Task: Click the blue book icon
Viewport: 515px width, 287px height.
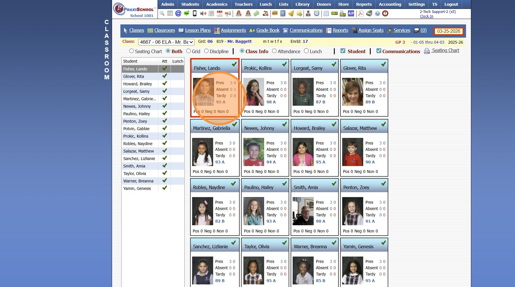Action: (283, 14)
